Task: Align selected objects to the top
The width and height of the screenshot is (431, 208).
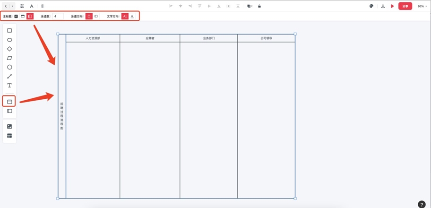Action: [199, 6]
